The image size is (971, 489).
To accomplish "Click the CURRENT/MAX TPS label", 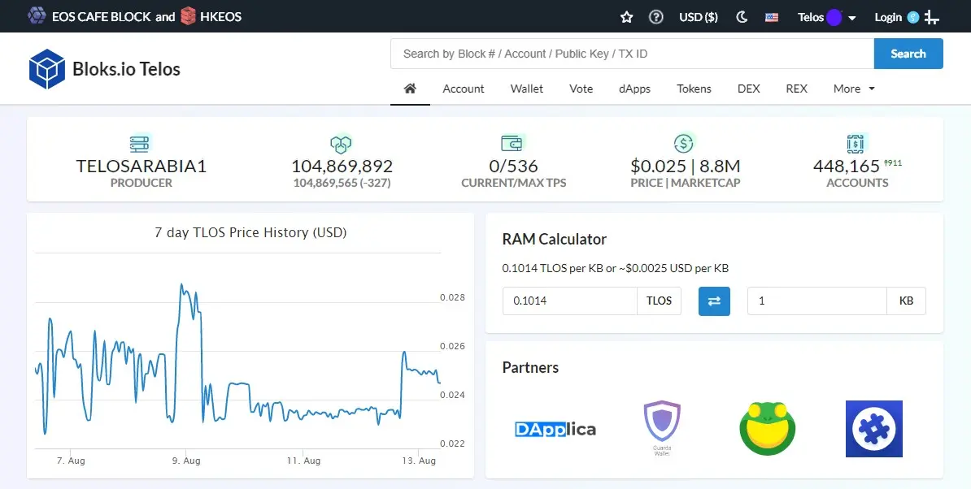I will click(x=513, y=183).
